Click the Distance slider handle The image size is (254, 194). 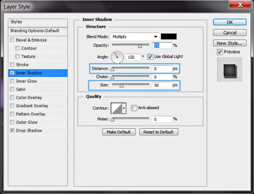(112, 69)
